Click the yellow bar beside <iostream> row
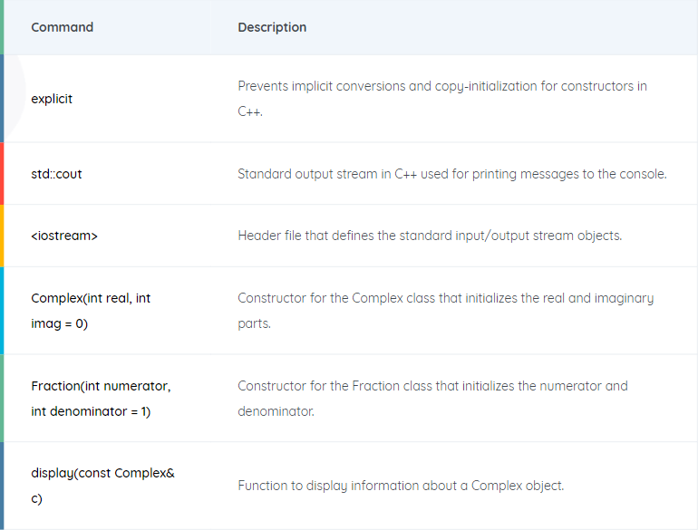The image size is (698, 530). [x=2, y=236]
